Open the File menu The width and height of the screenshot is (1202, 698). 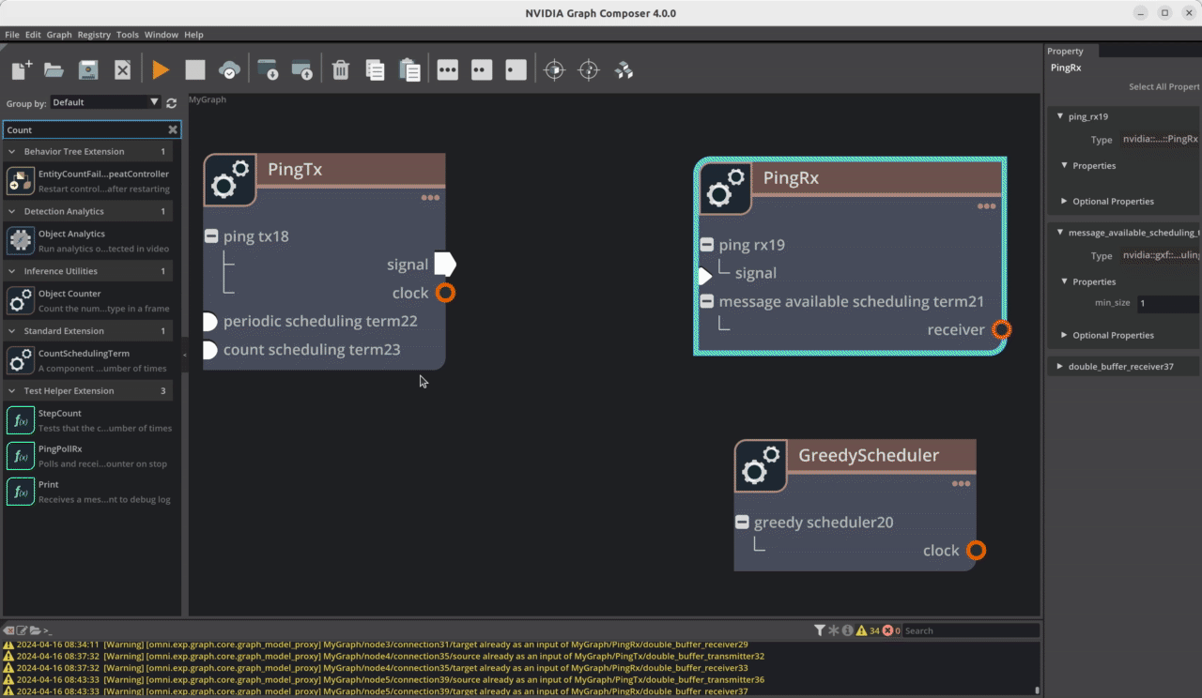point(12,35)
